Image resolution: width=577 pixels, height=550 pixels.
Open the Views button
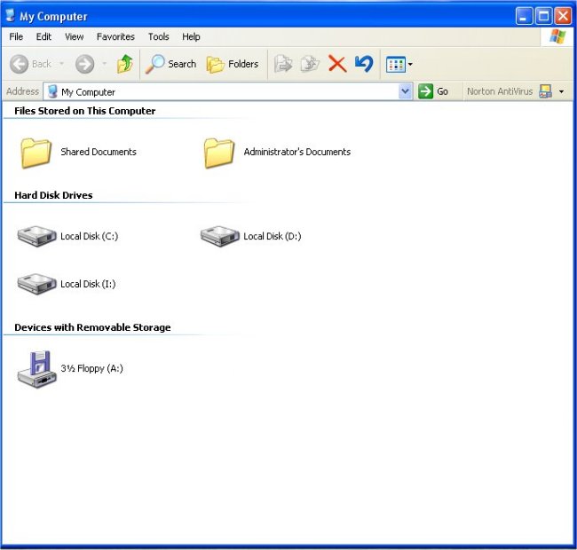[x=396, y=65]
